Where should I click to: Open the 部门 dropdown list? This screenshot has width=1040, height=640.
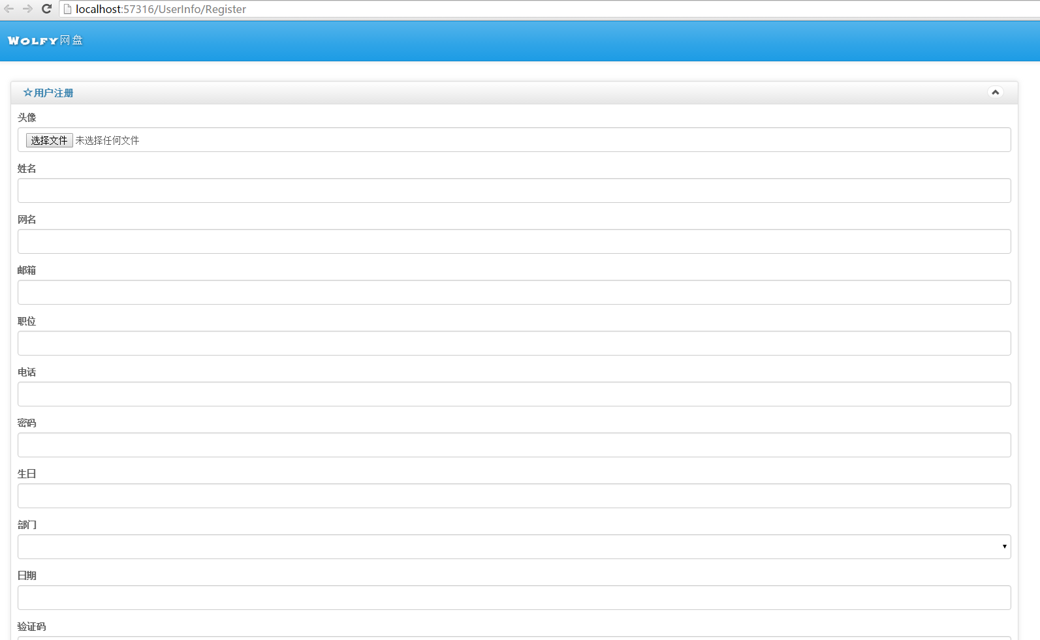[x=514, y=547]
